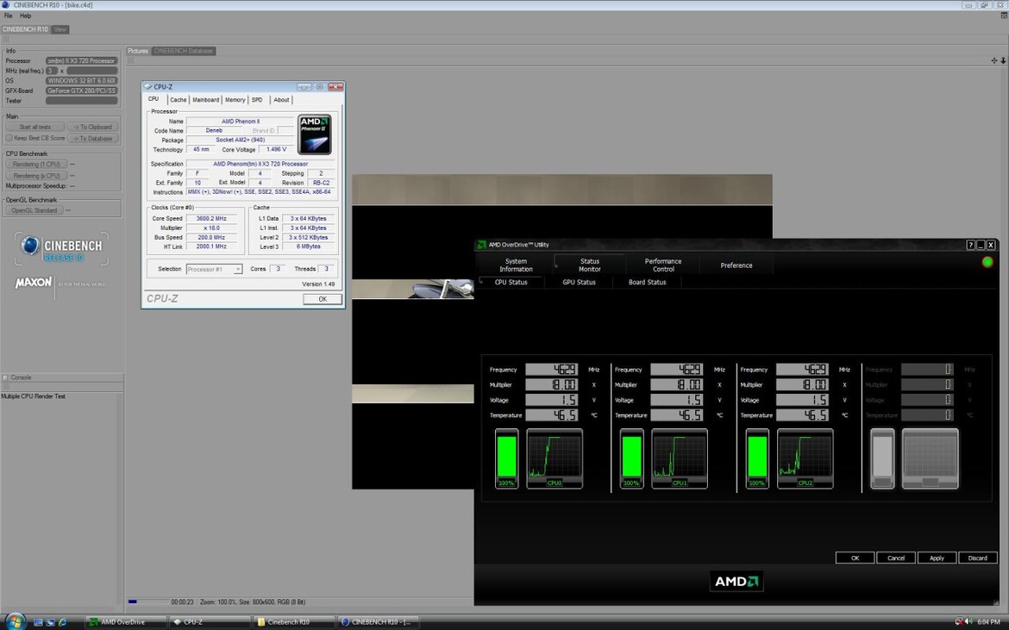Image resolution: width=1009 pixels, height=630 pixels.
Task: Click download arrow icon in Pictures panel
Action: coord(1003,60)
